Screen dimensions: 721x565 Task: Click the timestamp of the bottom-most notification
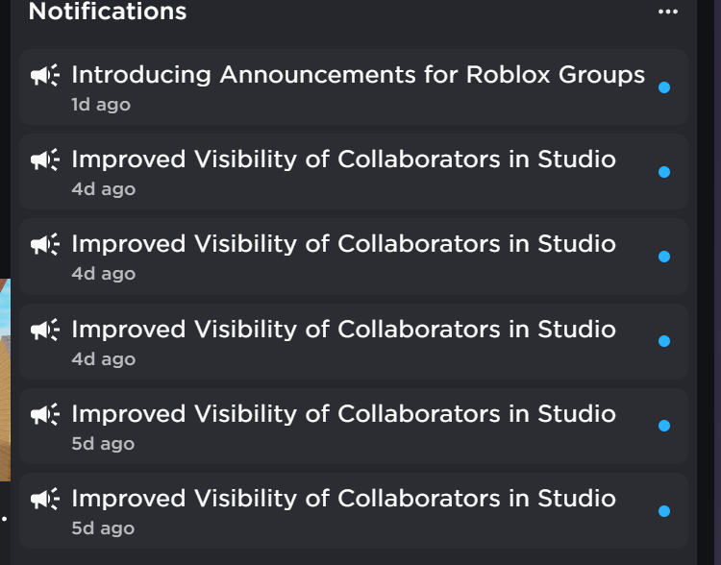[x=103, y=528]
